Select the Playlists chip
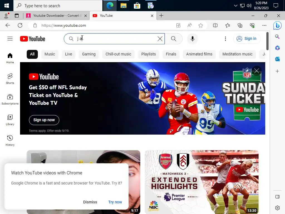This screenshot has width=285, height=214. pyautogui.click(x=149, y=54)
